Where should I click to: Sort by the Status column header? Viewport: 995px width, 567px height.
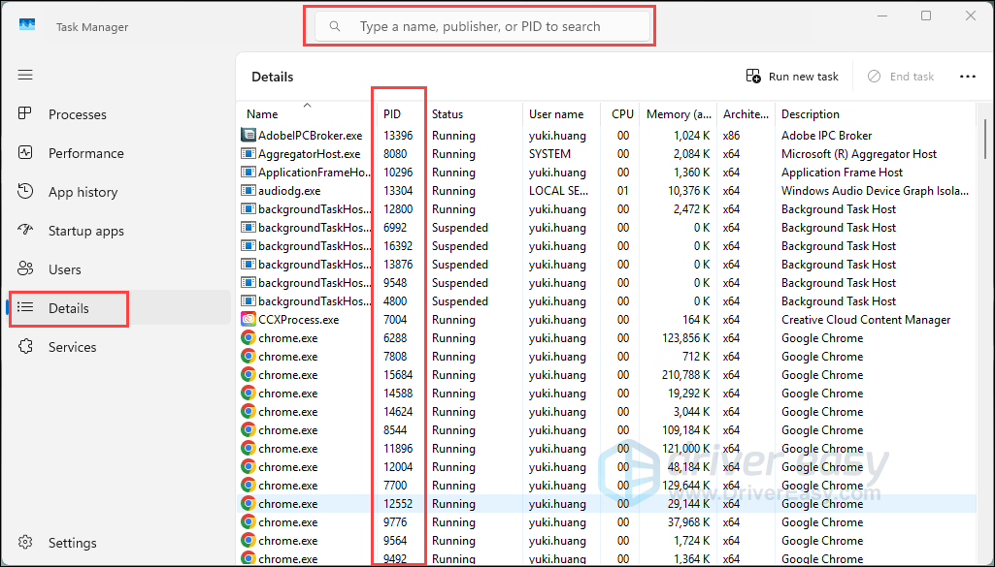(x=448, y=114)
